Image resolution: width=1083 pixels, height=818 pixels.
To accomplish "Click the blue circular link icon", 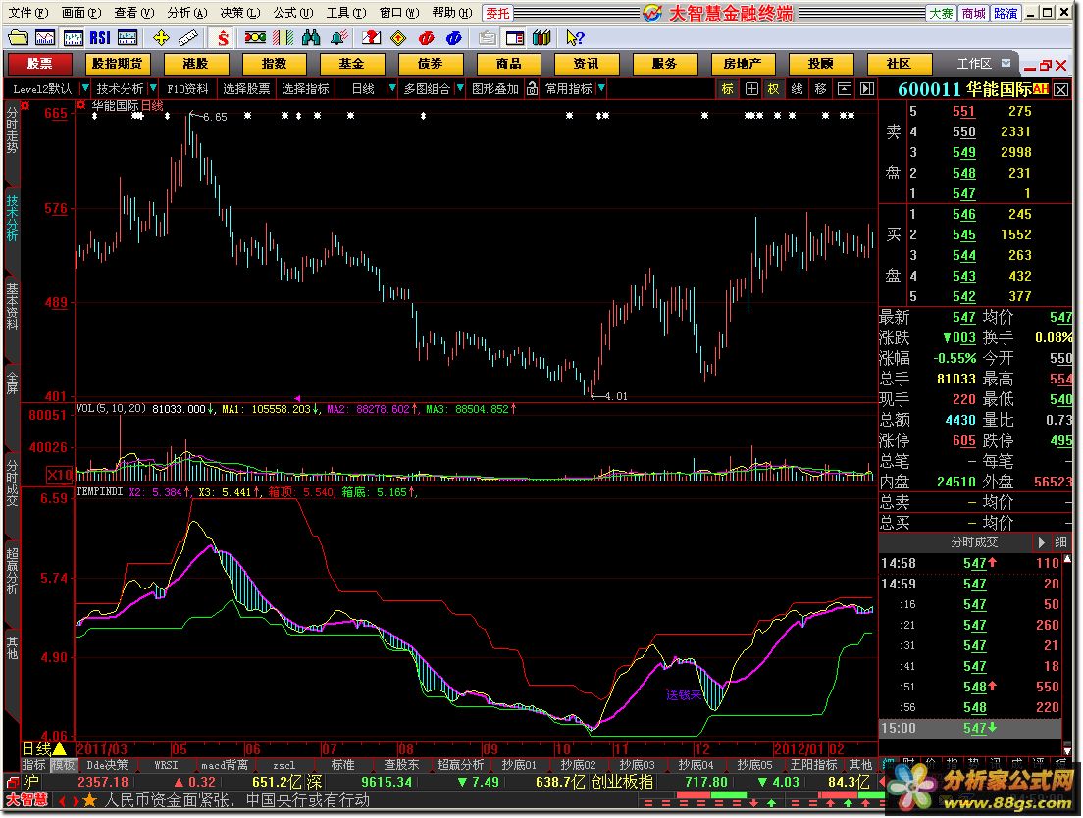I will 453,38.
